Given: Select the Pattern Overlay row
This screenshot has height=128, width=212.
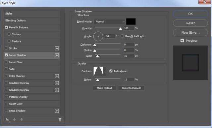Looking at the screenshot, I should [32, 97].
